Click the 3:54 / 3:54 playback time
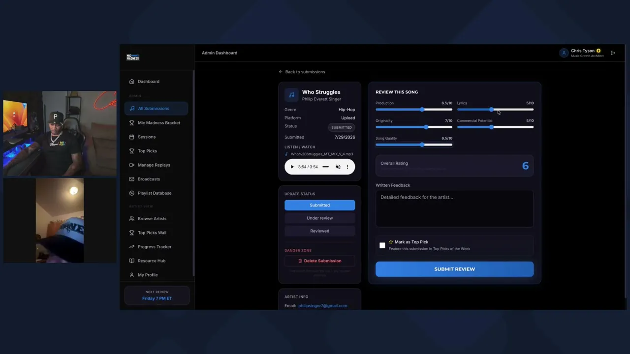 tap(308, 167)
